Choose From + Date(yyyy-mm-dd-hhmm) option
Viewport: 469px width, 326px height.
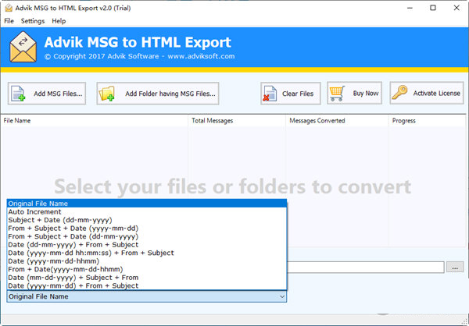(x=147, y=269)
